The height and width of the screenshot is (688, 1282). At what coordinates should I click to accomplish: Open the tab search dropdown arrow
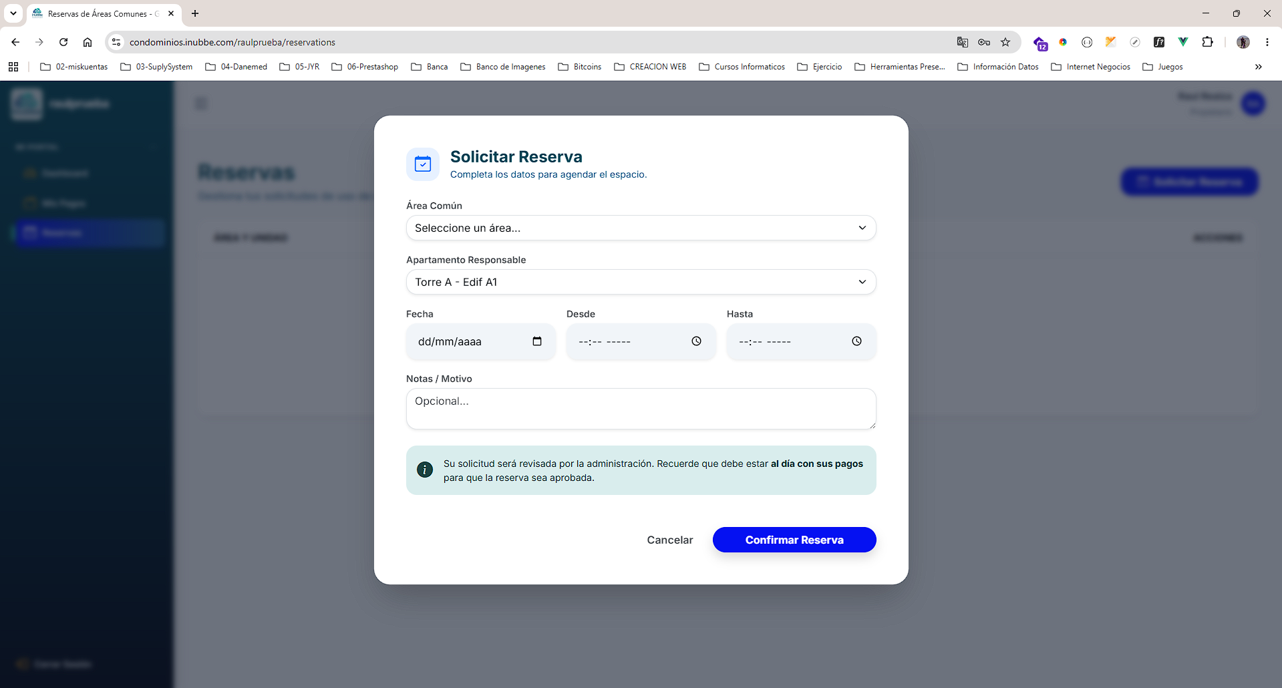13,13
